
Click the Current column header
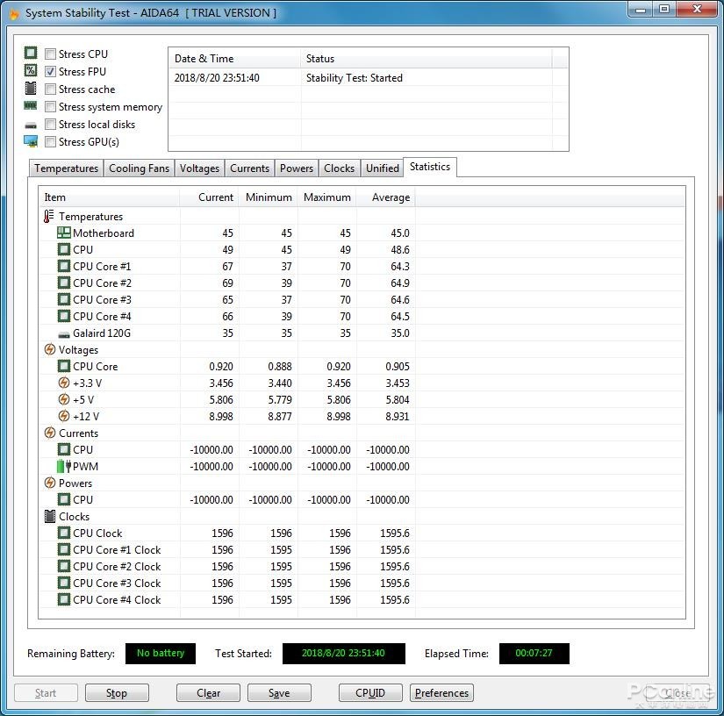click(209, 197)
